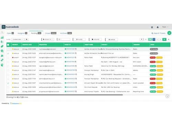The height and width of the screenshot is (129, 172).
Task: Click agent name 'Anurag Singh'
Action: [89, 74]
